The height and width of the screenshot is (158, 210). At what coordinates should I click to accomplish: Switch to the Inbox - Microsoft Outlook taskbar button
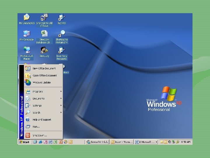(122, 142)
